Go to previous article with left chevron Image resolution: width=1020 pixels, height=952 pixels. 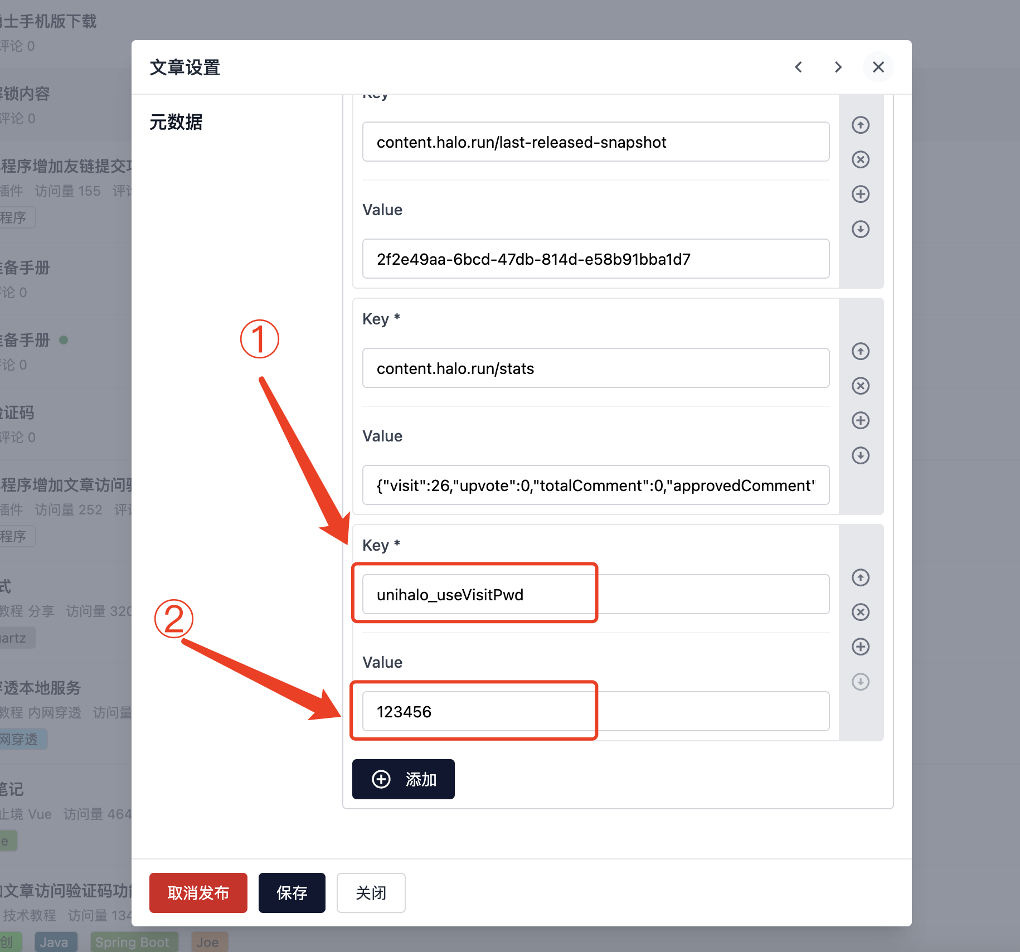pyautogui.click(x=798, y=67)
